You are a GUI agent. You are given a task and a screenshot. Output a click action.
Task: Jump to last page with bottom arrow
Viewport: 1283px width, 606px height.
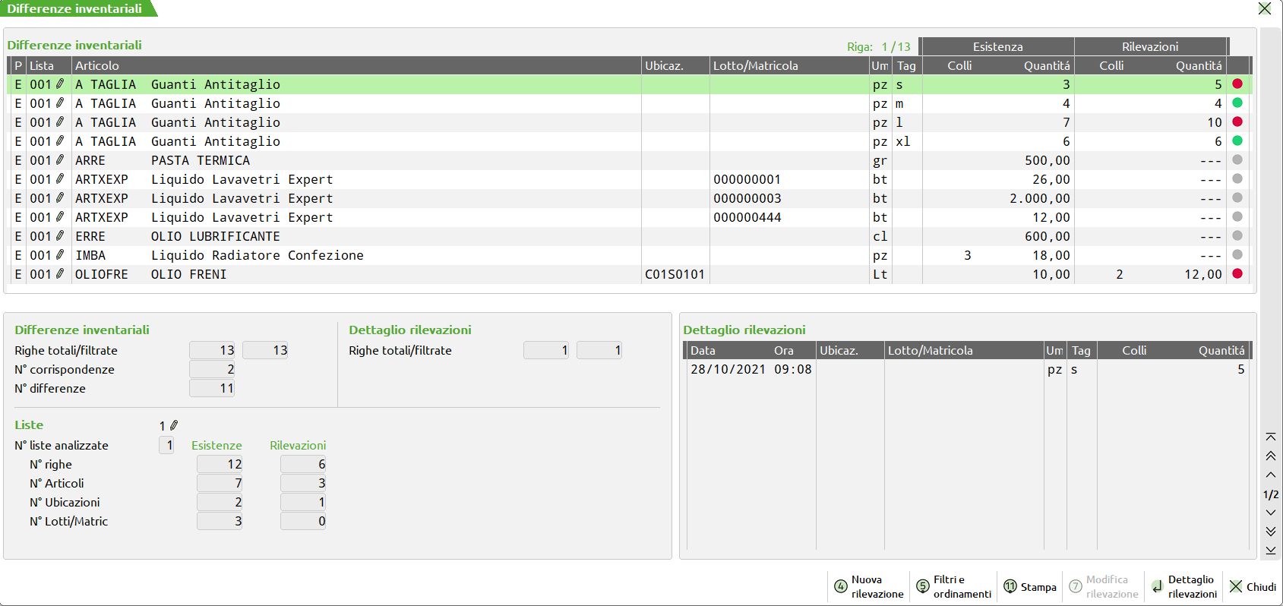tap(1270, 551)
